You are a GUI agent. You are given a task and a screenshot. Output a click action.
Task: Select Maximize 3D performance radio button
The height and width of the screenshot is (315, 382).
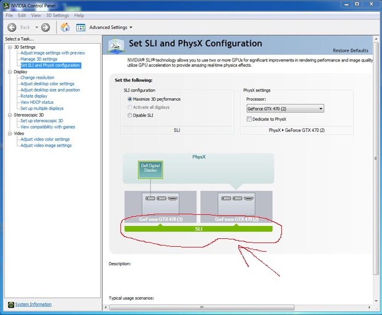[x=130, y=99]
